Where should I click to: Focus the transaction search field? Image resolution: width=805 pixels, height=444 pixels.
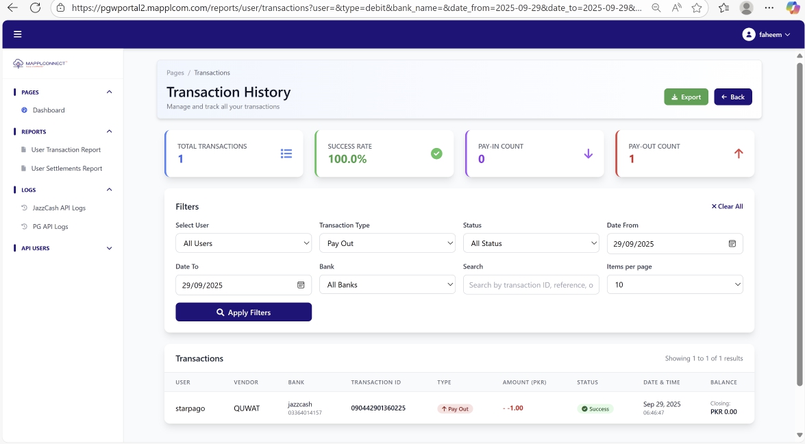coord(531,285)
